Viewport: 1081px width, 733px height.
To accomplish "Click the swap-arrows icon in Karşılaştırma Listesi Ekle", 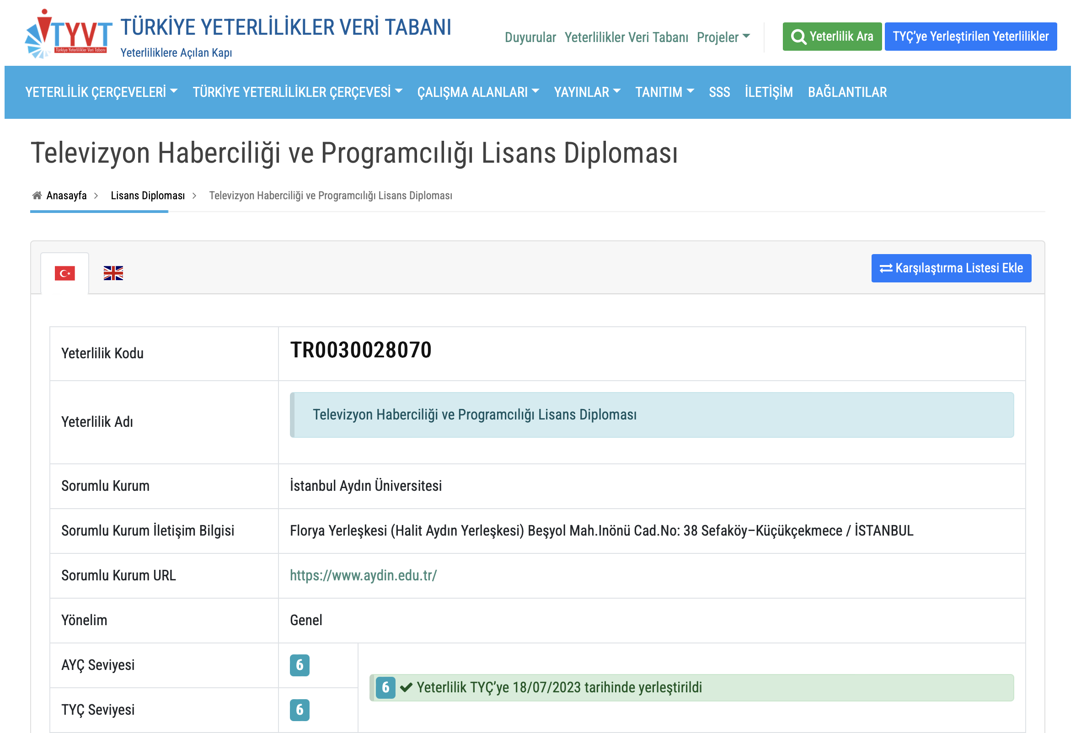I will pos(887,269).
